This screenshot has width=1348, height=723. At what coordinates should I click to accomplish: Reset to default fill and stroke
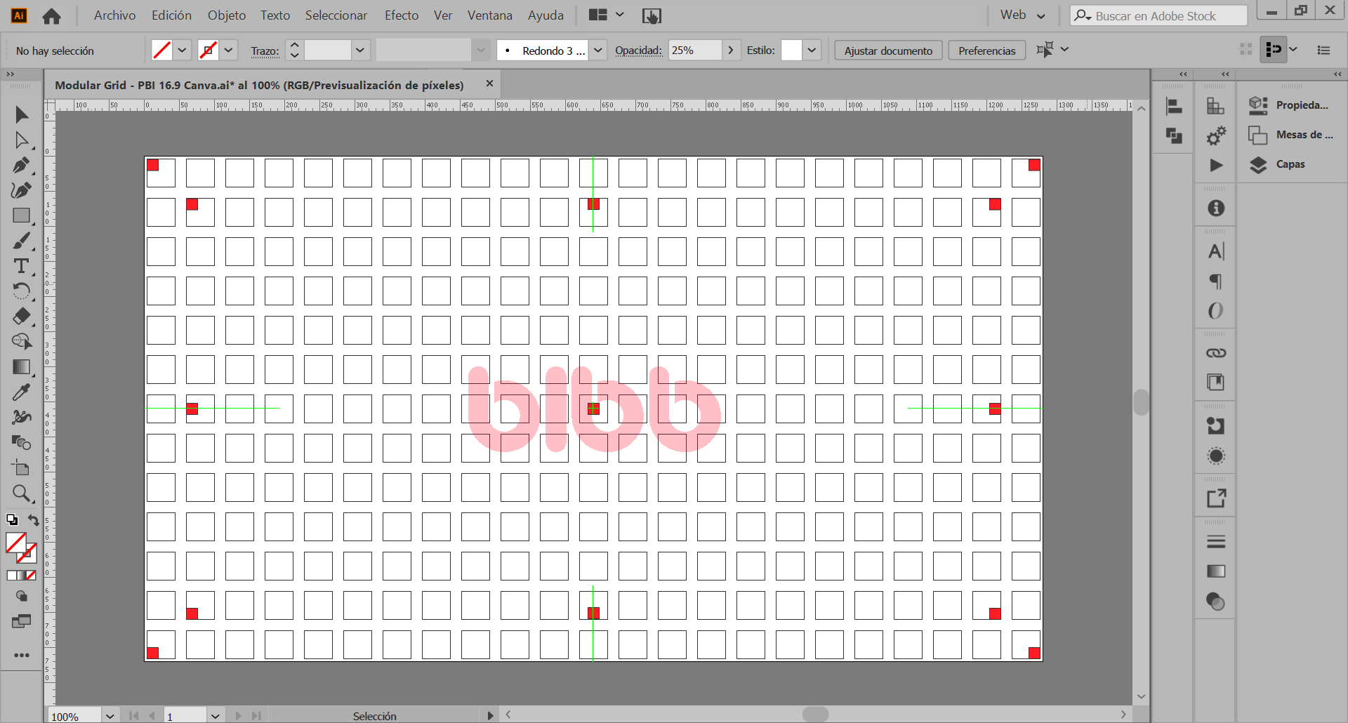(x=12, y=520)
